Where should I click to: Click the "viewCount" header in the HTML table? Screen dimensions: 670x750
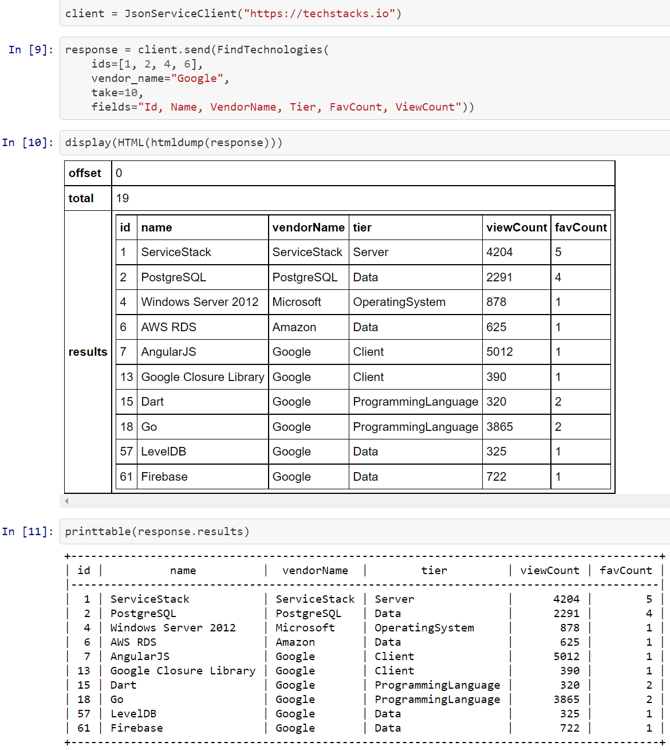pyautogui.click(x=517, y=227)
